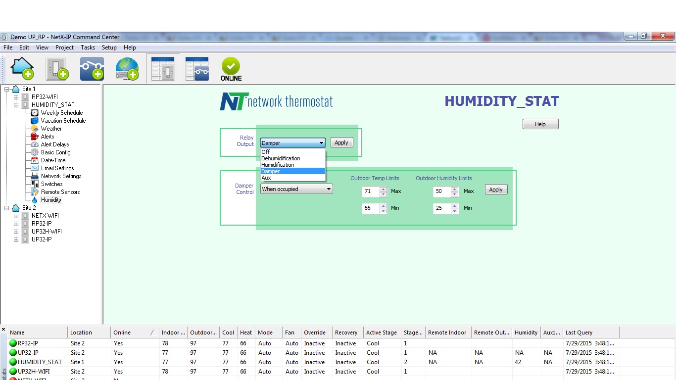Click the add switch toolbar icon
Screen dimensions: 676x380
(x=92, y=68)
